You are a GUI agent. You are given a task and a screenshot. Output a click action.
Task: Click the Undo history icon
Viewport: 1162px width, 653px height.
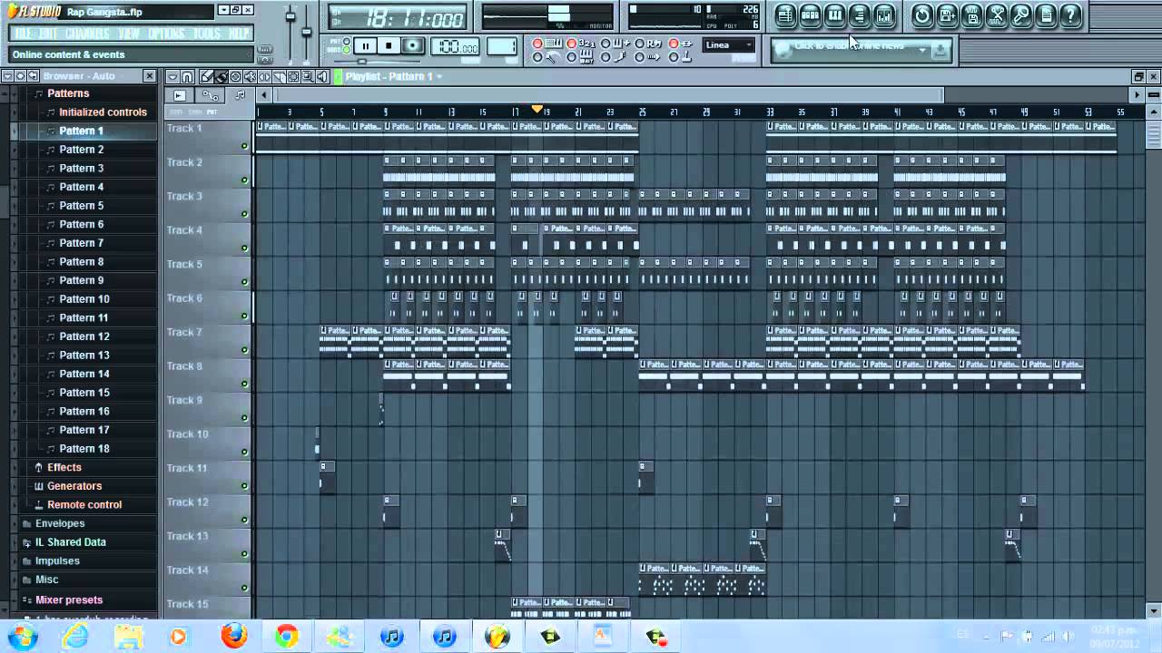922,15
